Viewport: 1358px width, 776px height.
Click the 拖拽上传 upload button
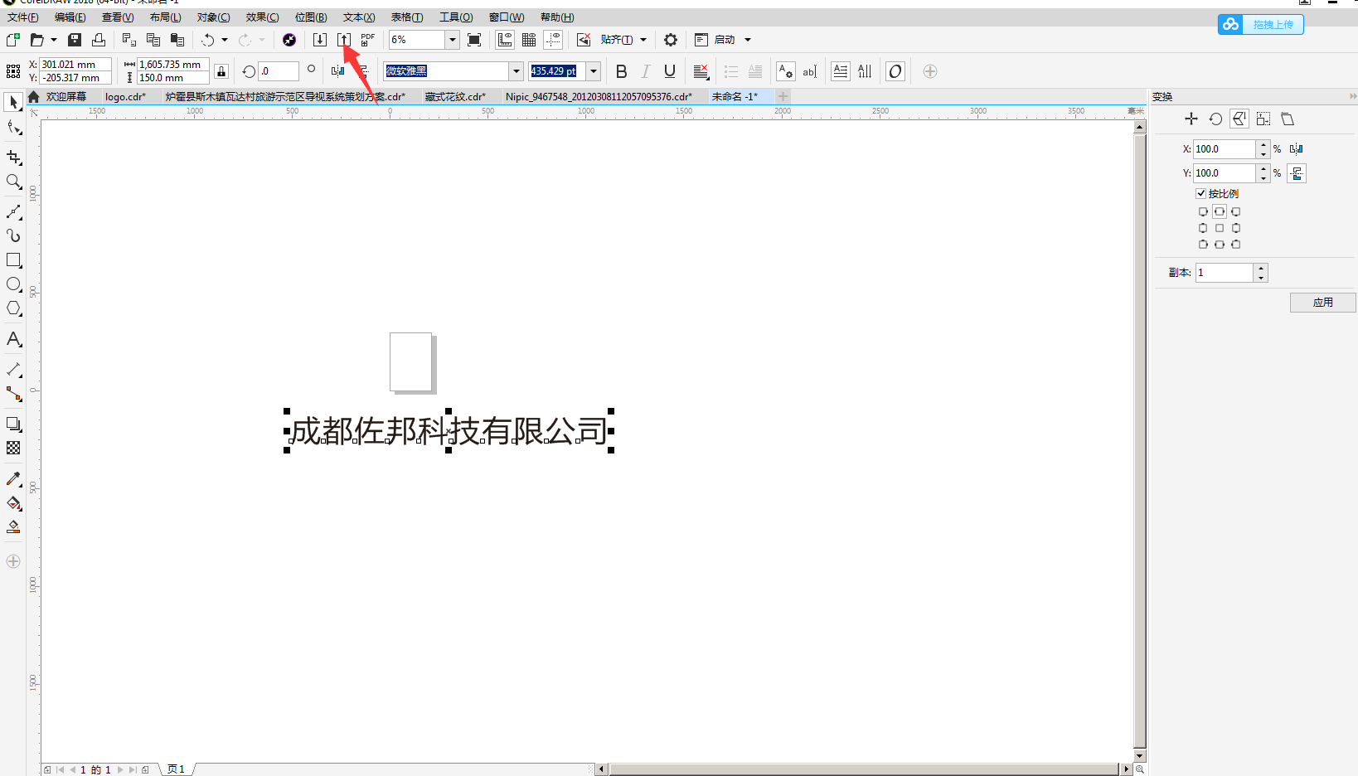(x=1261, y=25)
